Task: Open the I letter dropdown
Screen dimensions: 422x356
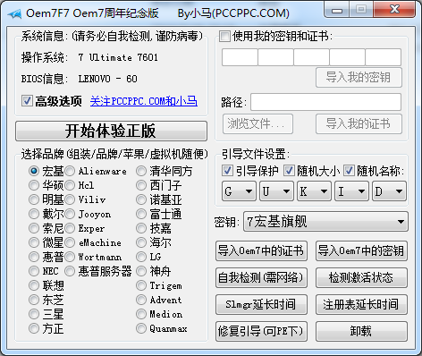Action: tap(351, 191)
